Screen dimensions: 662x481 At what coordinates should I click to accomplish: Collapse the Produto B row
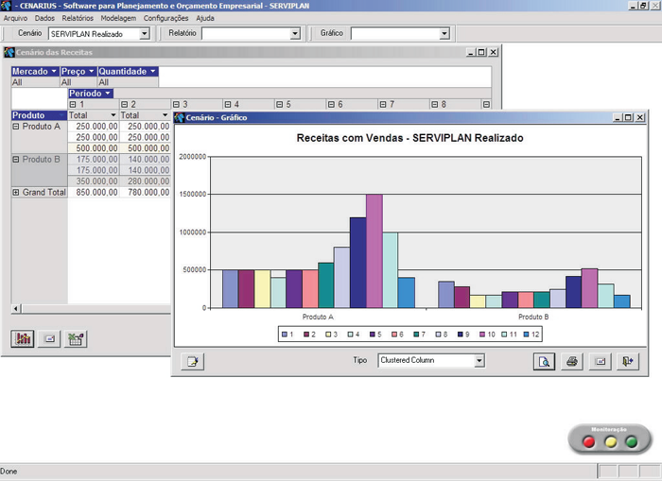[16, 159]
